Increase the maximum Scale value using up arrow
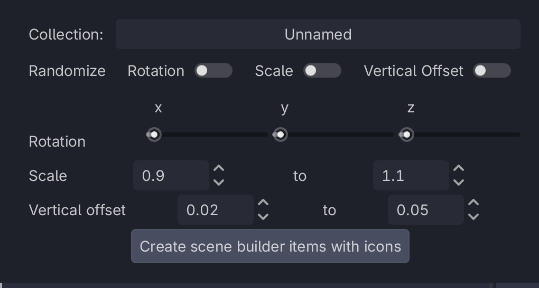The width and height of the screenshot is (539, 288). pos(459,169)
